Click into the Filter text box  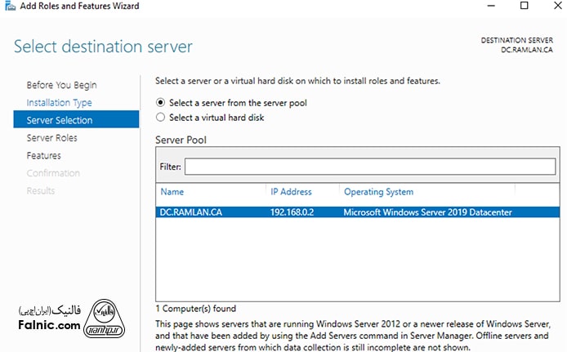(369, 167)
